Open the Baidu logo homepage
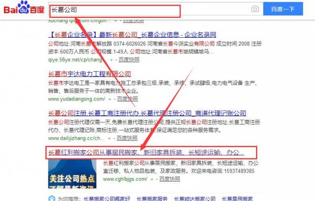 point(24,8)
